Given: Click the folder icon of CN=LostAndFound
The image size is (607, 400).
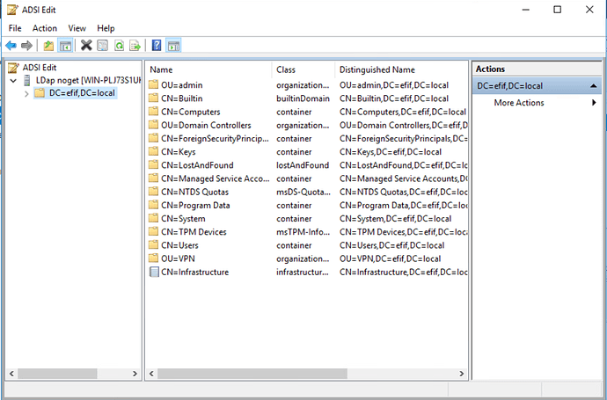Looking at the screenshot, I should [x=154, y=165].
